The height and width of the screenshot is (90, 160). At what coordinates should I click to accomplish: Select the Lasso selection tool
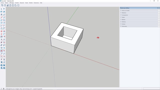pyautogui.click(x=4, y=9)
